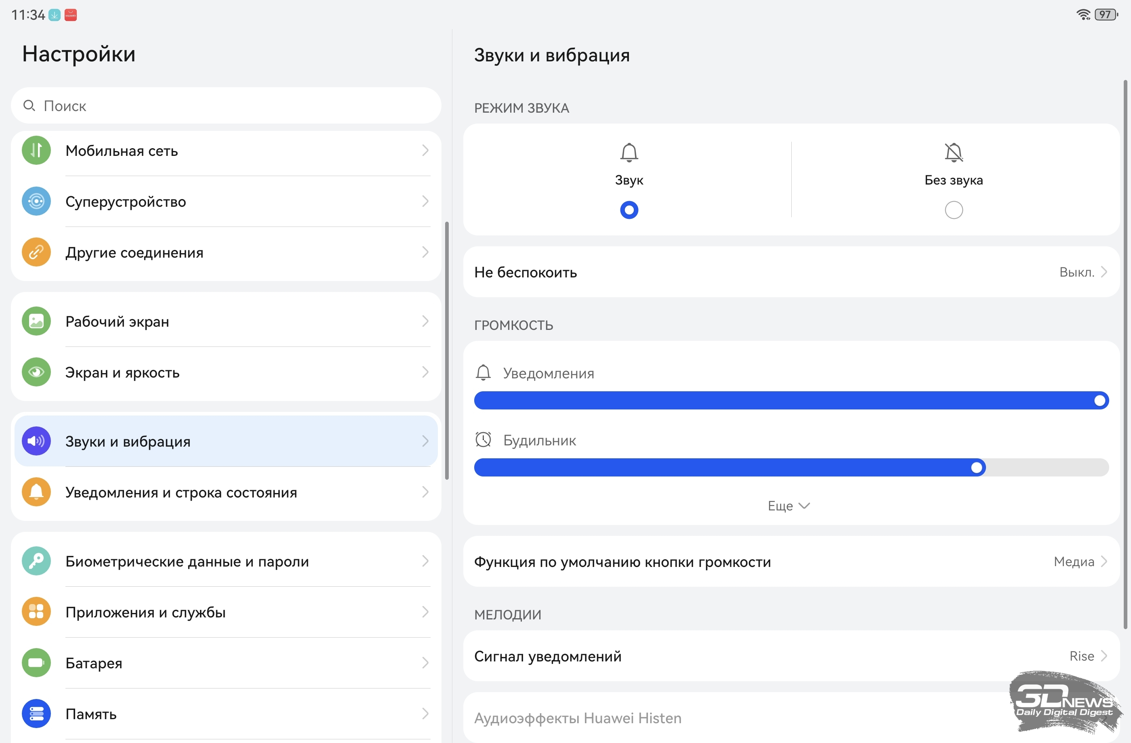The image size is (1131, 743).
Task: Open Не беспокоить Выкл. setting
Action: (x=791, y=272)
